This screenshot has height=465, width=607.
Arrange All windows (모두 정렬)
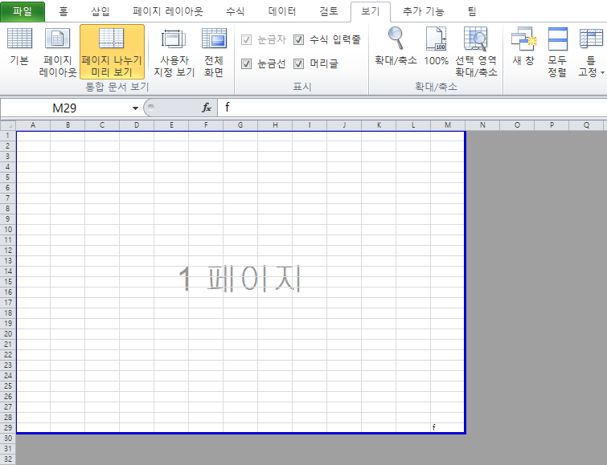(x=557, y=51)
